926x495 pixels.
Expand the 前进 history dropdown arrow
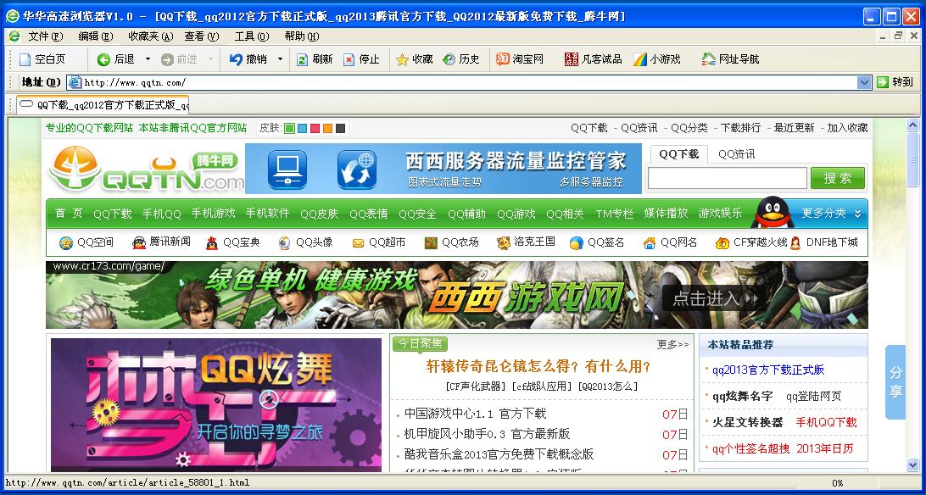tap(210, 59)
